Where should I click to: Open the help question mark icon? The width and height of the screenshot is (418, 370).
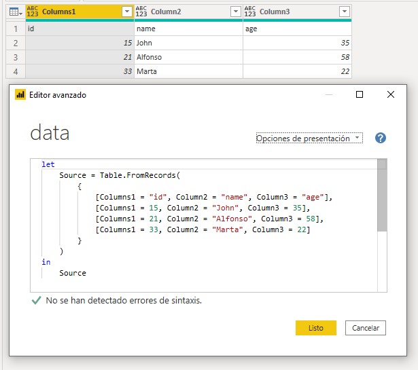click(x=381, y=138)
